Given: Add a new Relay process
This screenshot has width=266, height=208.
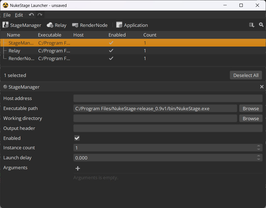Looking at the screenshot, I should 56,25.
